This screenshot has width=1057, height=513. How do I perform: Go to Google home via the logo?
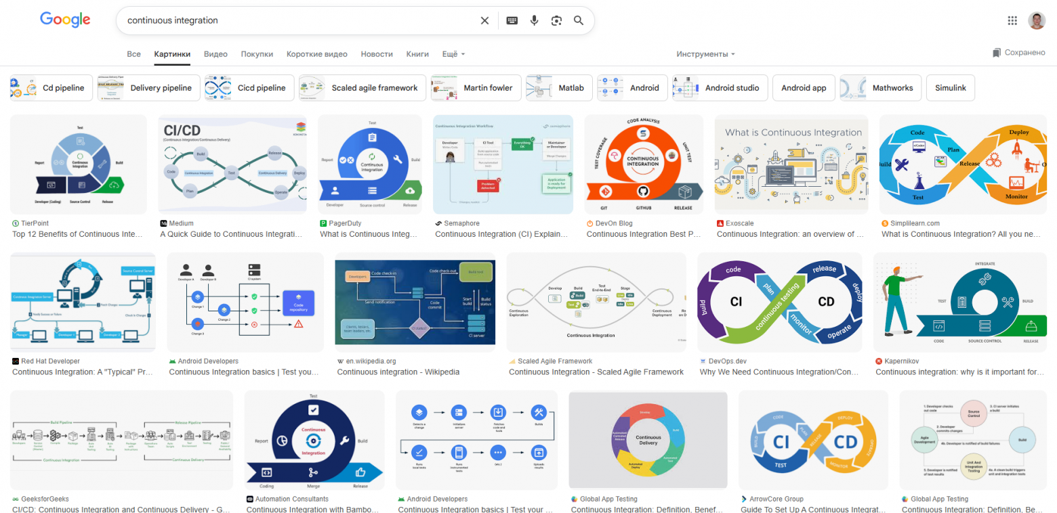click(65, 20)
